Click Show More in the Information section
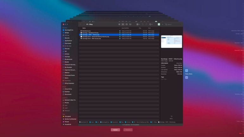 click(x=179, y=63)
